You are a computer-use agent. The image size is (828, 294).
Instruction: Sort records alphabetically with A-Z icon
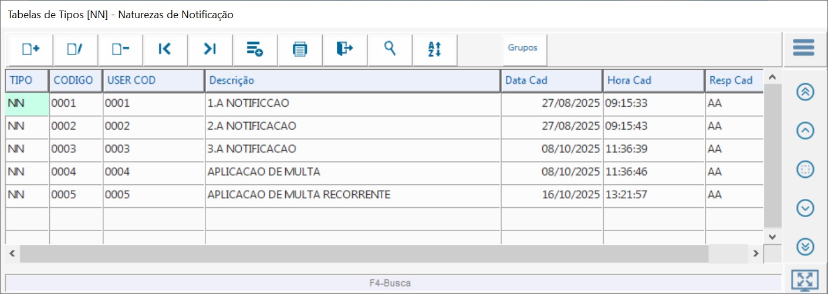pyautogui.click(x=434, y=49)
